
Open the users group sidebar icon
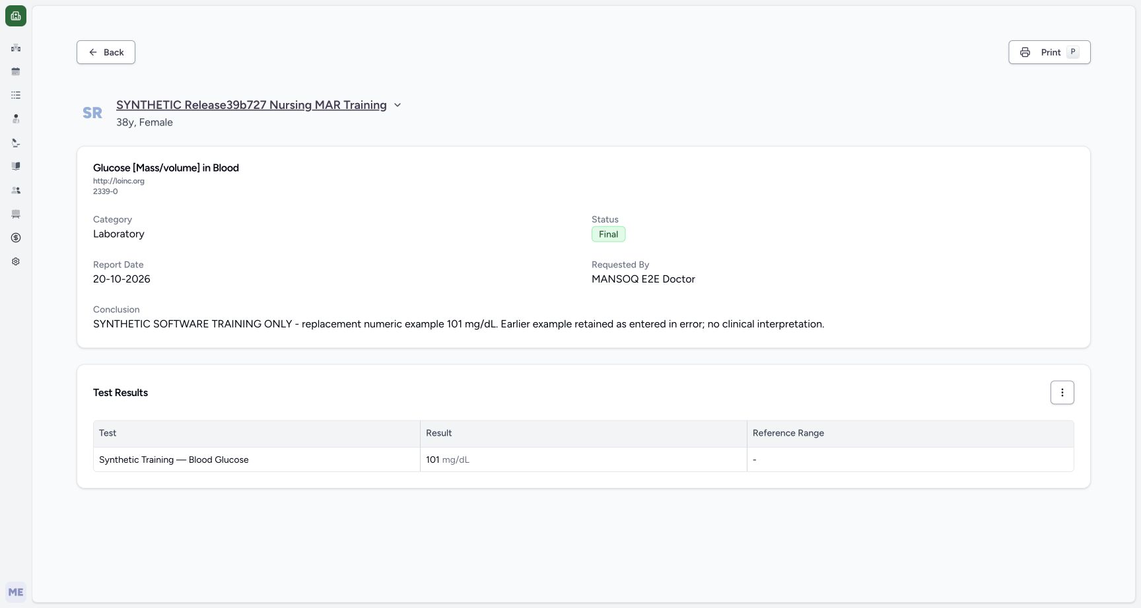click(16, 190)
